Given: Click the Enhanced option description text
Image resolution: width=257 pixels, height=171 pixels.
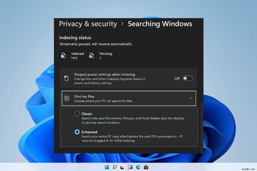Looking at the screenshot, I should pos(132,139).
